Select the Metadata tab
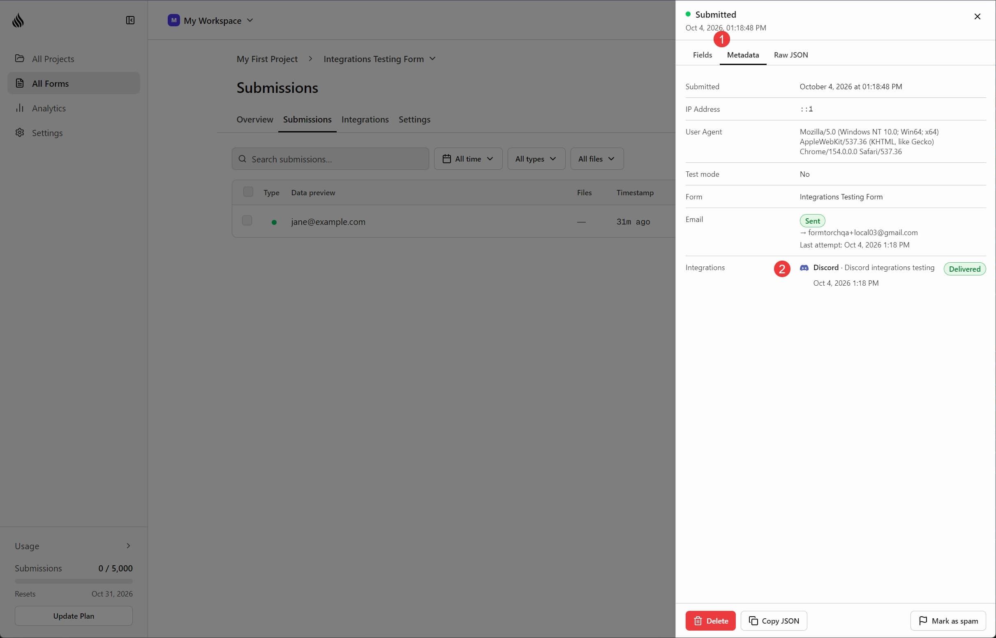The image size is (996, 638). point(743,55)
